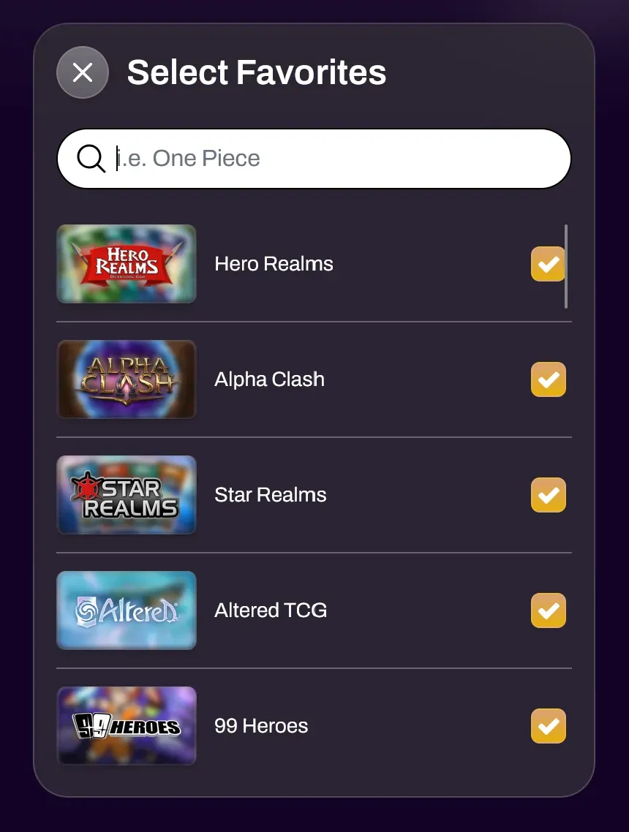Uncheck the Star Realms favorite checkbox

[548, 495]
